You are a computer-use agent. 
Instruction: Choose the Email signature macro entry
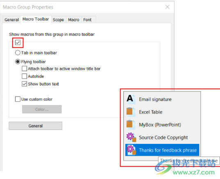[162, 99]
